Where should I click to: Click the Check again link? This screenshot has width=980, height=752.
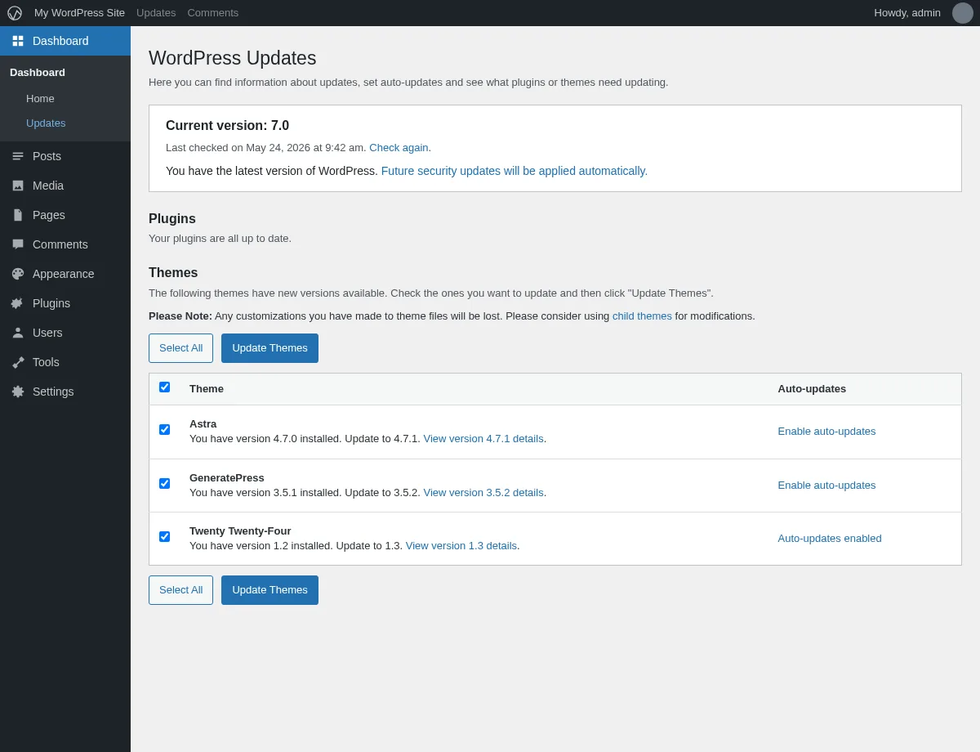click(x=399, y=148)
